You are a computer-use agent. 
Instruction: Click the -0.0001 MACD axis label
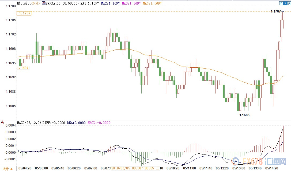click(x=10, y=159)
